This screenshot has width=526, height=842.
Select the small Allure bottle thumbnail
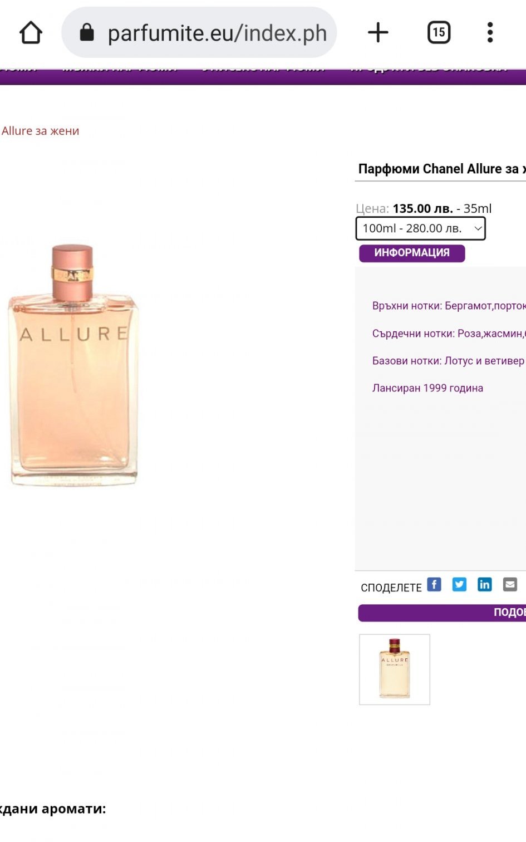395,669
